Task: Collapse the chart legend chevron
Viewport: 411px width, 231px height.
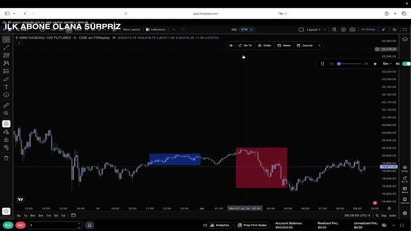Action: point(19,43)
